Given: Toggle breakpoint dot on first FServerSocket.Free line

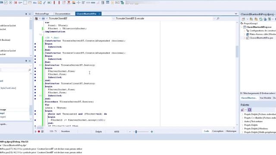Looking at the screenshot, I should click(x=35, y=71).
